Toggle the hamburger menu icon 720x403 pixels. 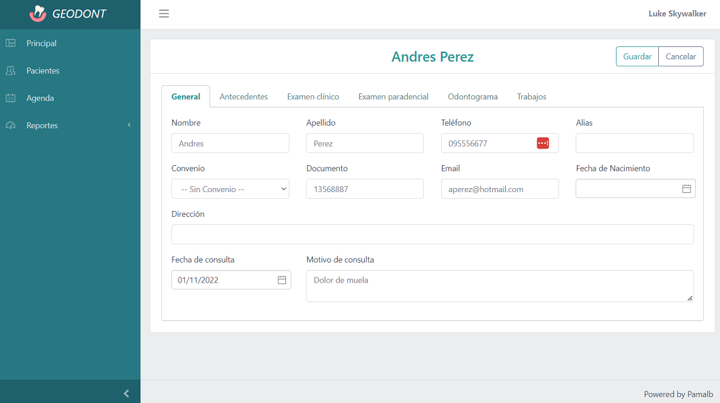click(x=164, y=13)
